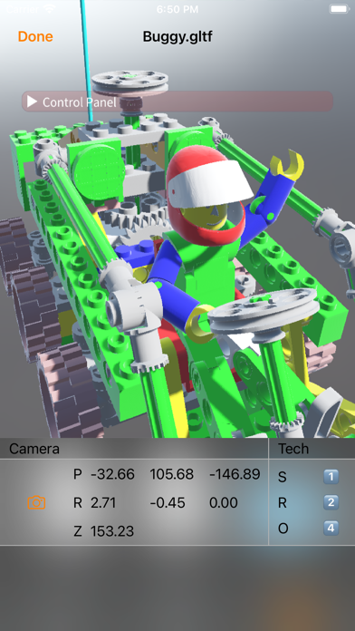Tap the 6:50 PM clock in status bar

tap(177, 9)
